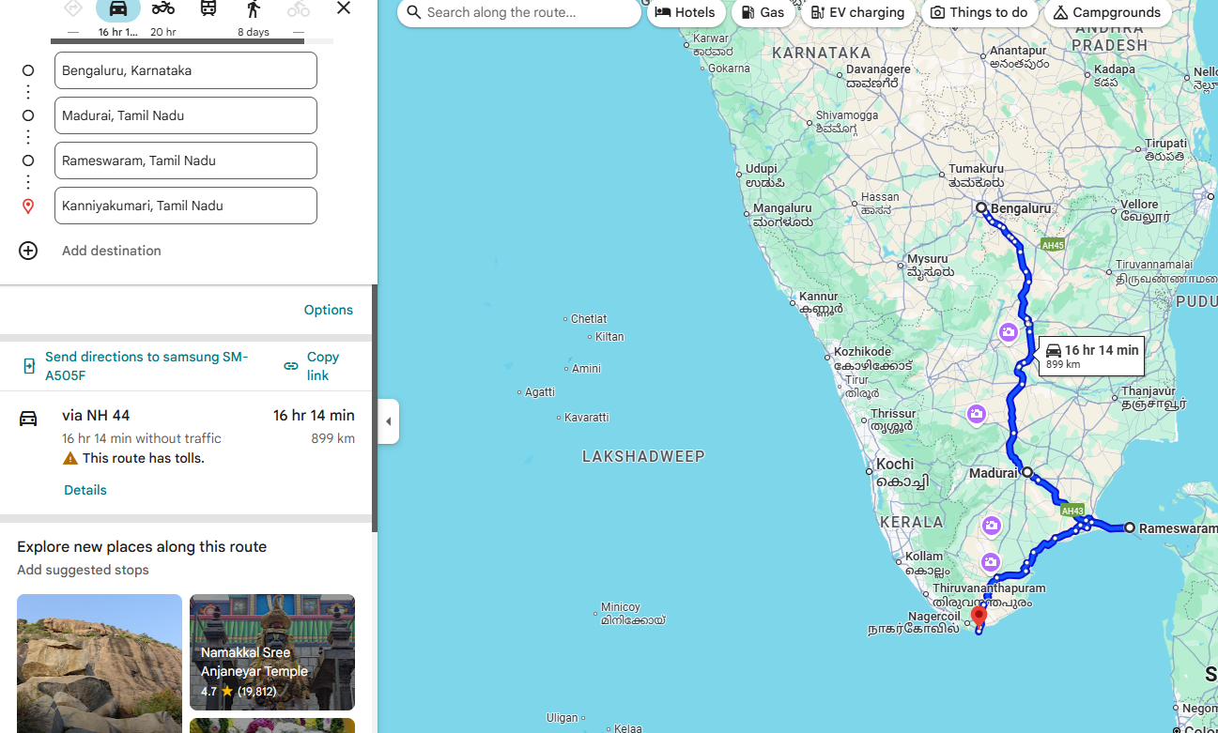Open route Options

(329, 310)
